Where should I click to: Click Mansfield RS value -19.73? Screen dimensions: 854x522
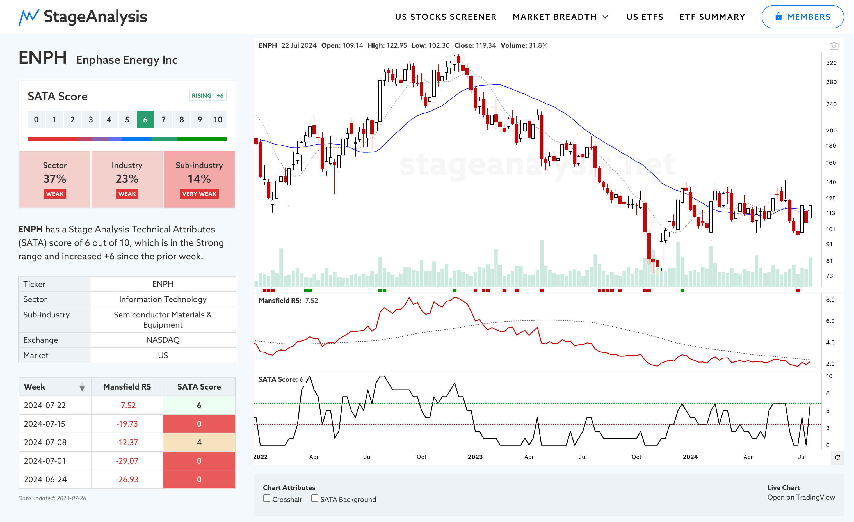(127, 423)
